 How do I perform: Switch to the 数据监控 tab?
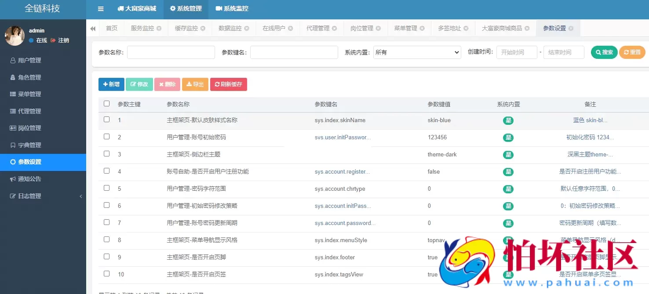click(x=230, y=28)
